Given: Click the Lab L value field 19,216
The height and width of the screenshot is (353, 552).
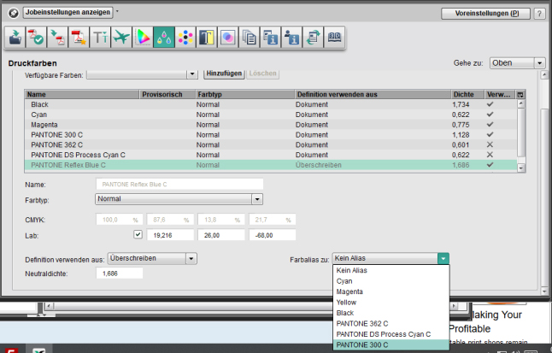Looking at the screenshot, I should tap(170, 235).
